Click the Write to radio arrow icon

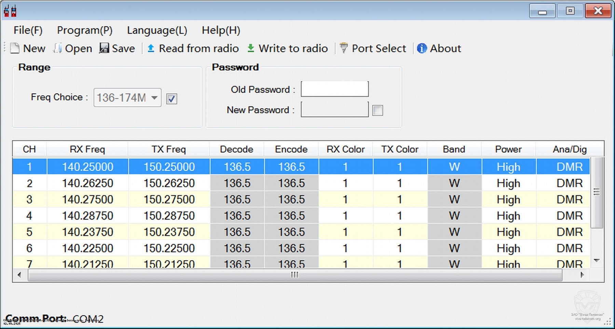(x=251, y=48)
